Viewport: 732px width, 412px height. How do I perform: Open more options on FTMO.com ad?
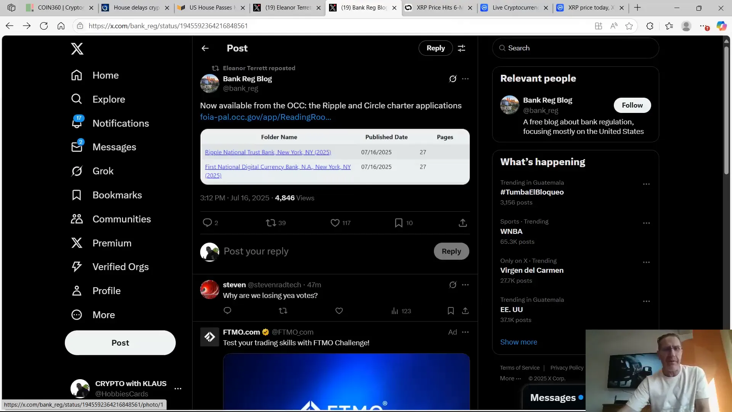click(465, 332)
